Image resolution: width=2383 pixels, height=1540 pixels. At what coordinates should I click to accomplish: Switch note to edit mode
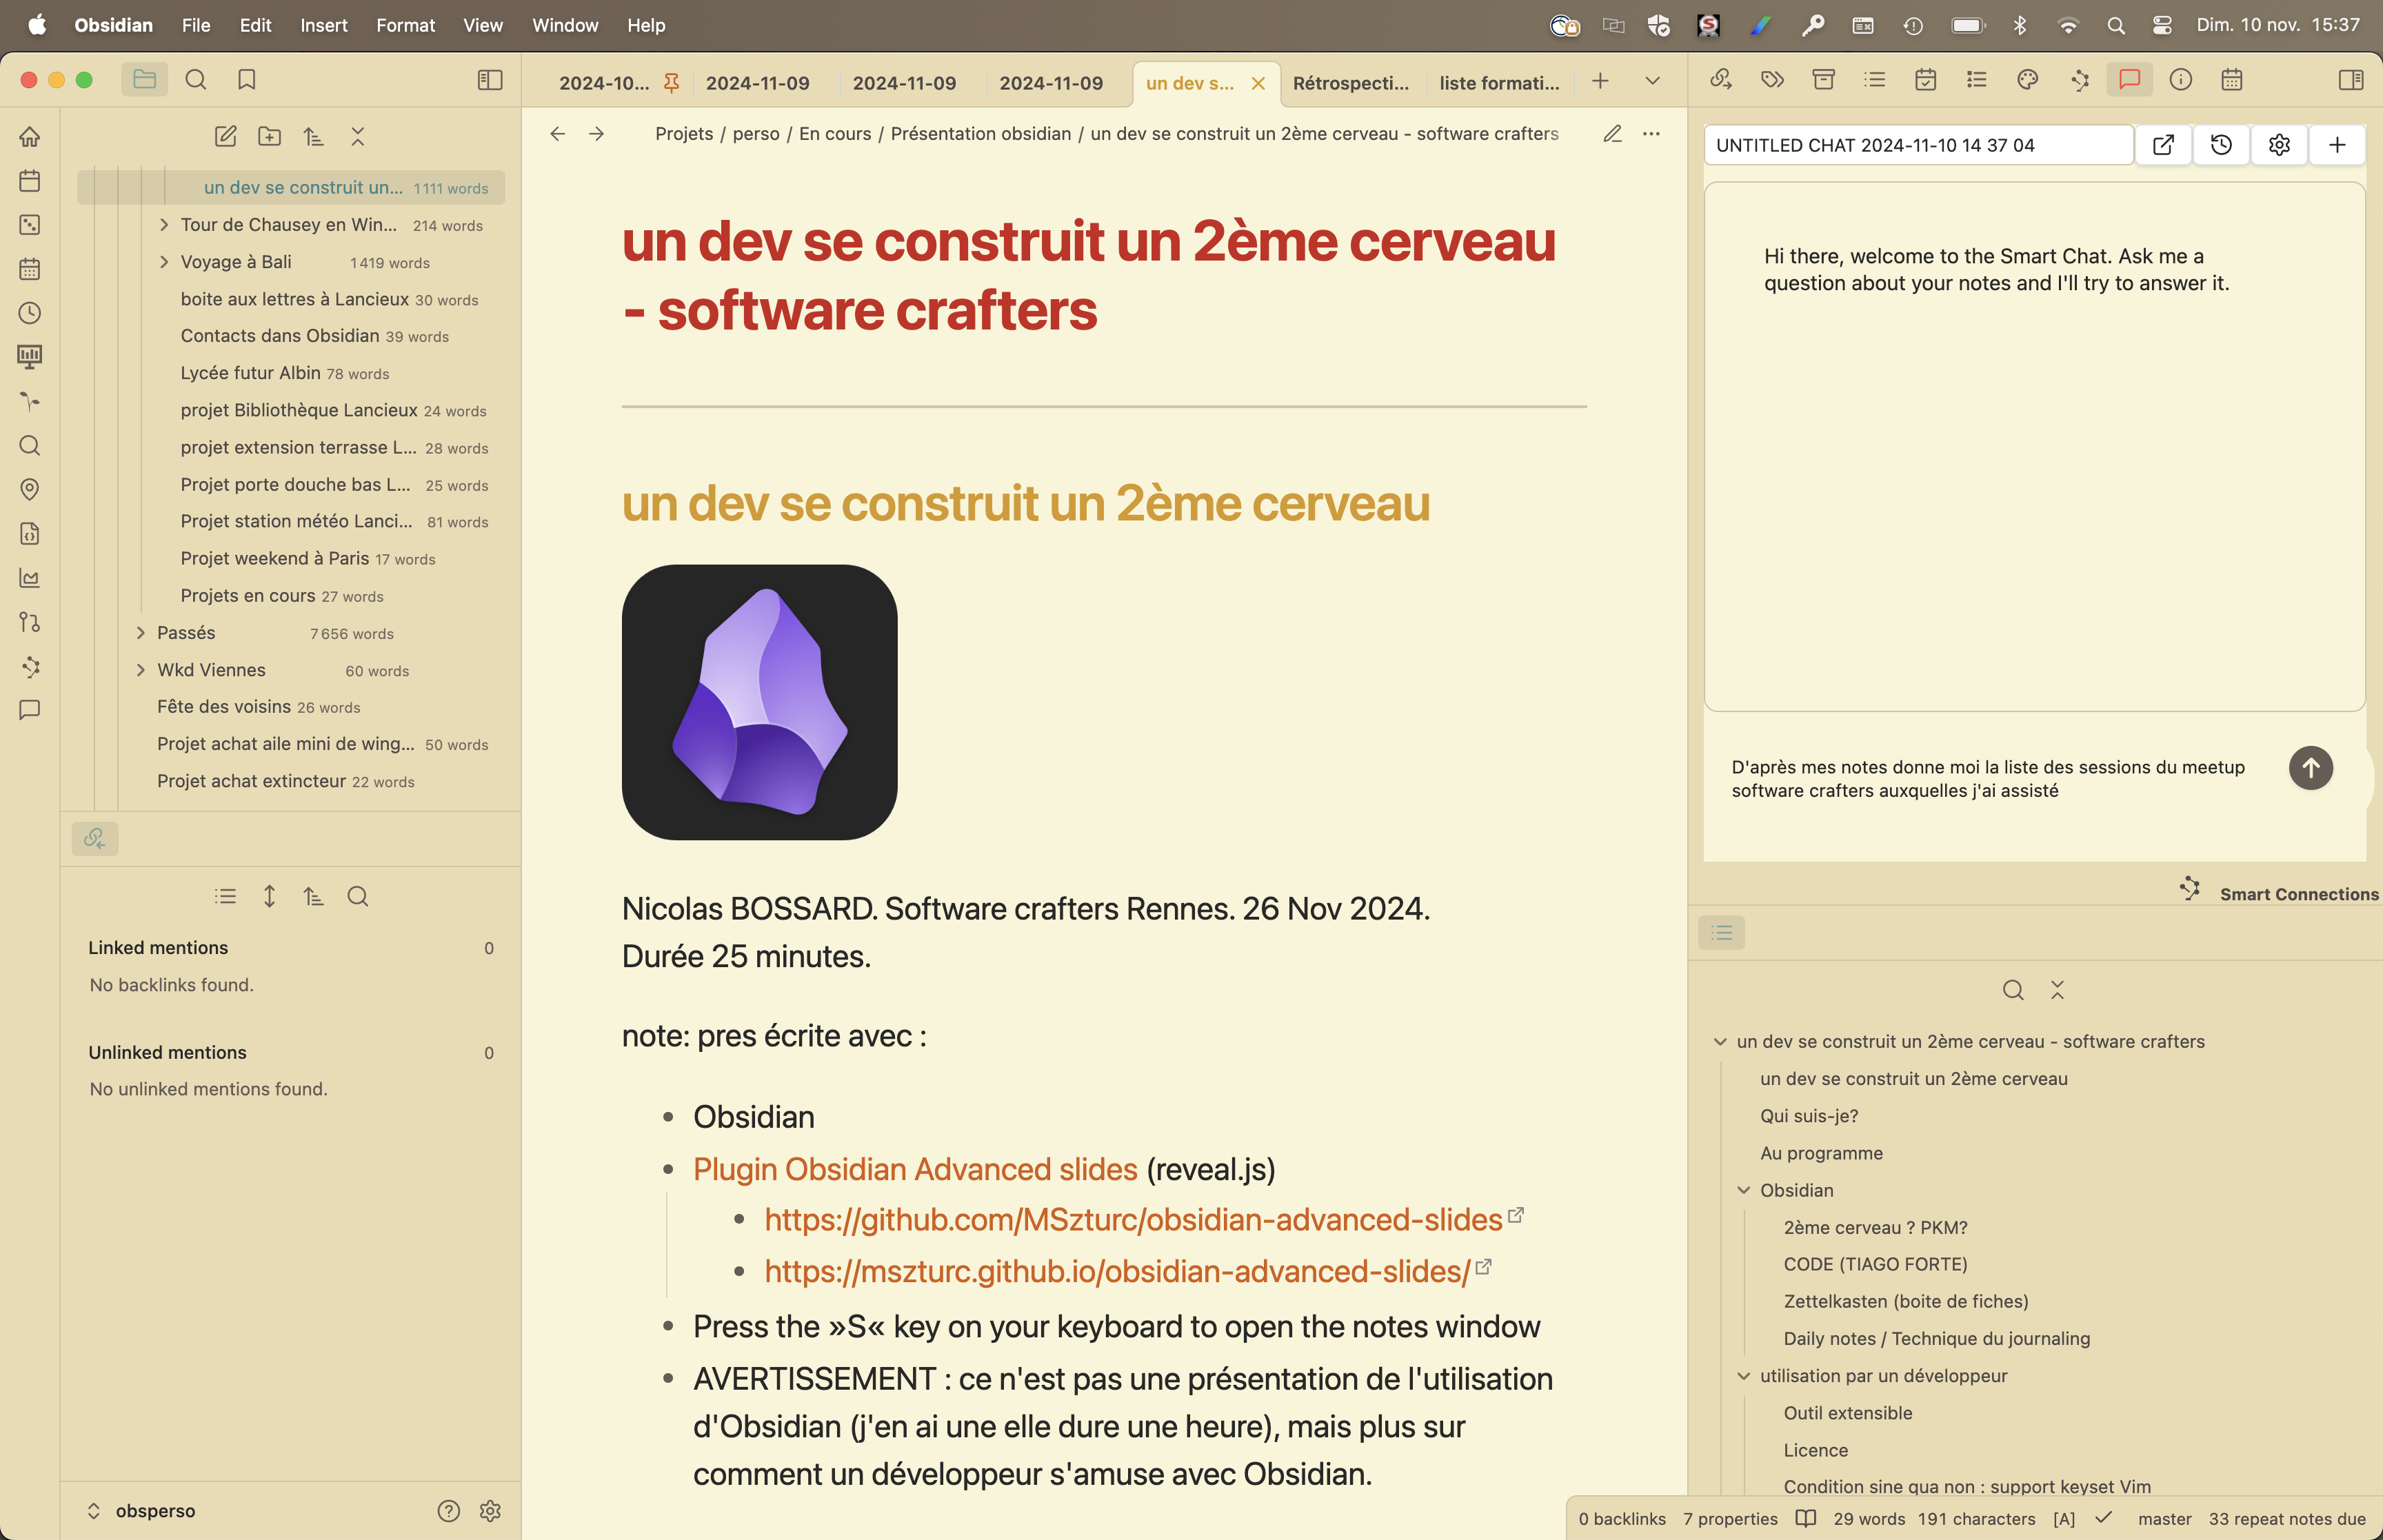click(1612, 134)
